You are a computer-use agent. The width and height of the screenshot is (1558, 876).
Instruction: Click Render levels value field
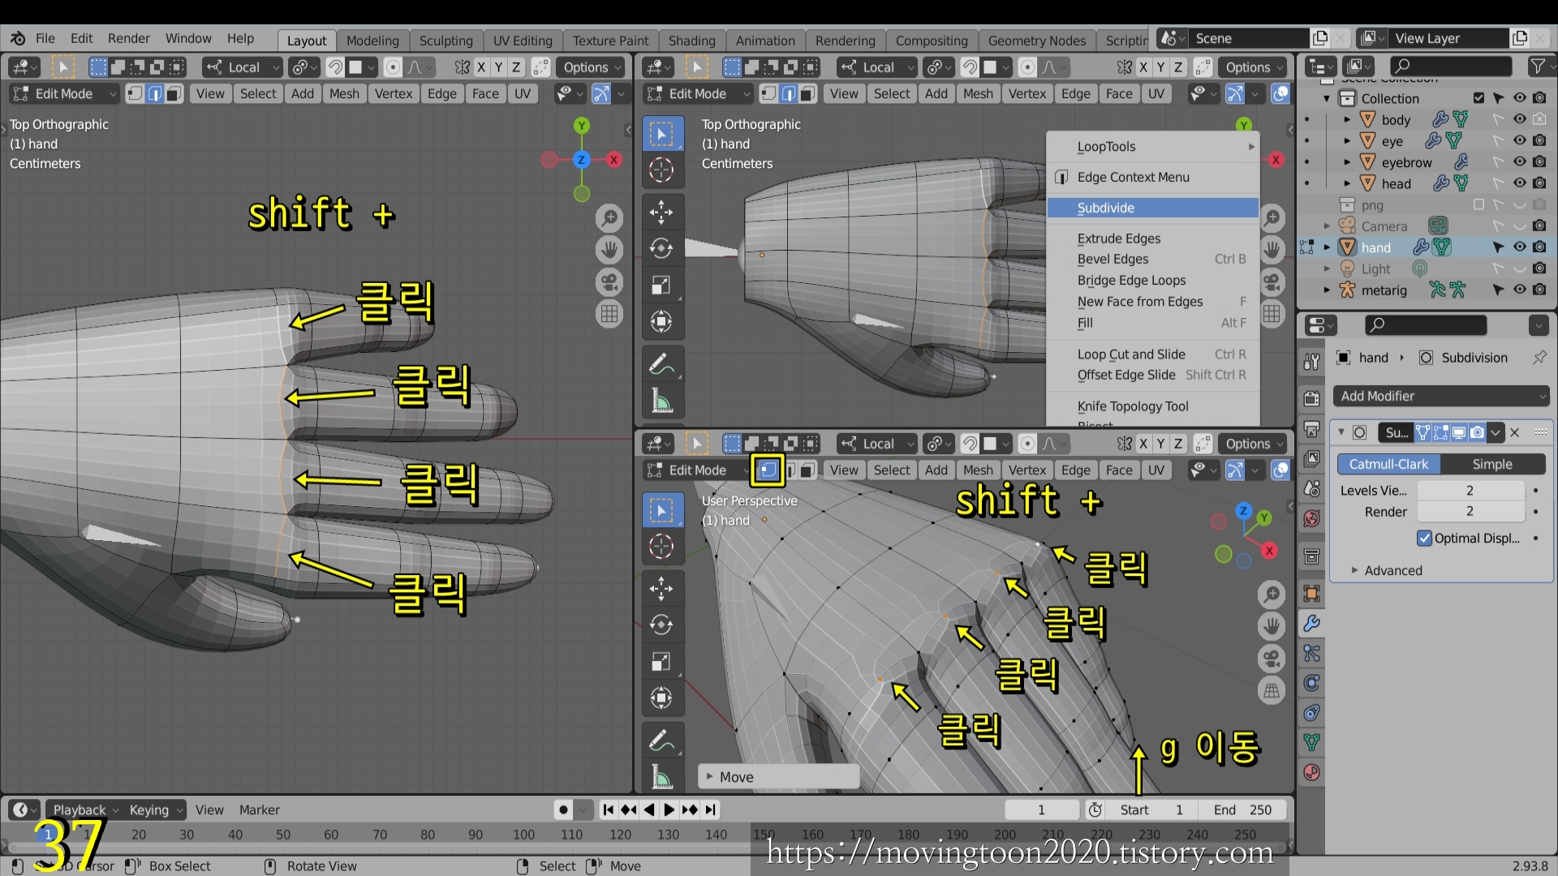[1470, 512]
